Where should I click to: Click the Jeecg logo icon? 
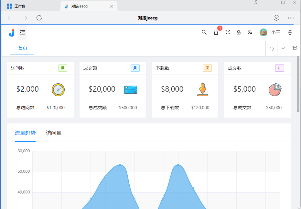12,32
